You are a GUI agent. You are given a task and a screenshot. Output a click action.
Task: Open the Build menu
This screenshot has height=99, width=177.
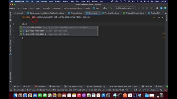click(x=72, y=1)
